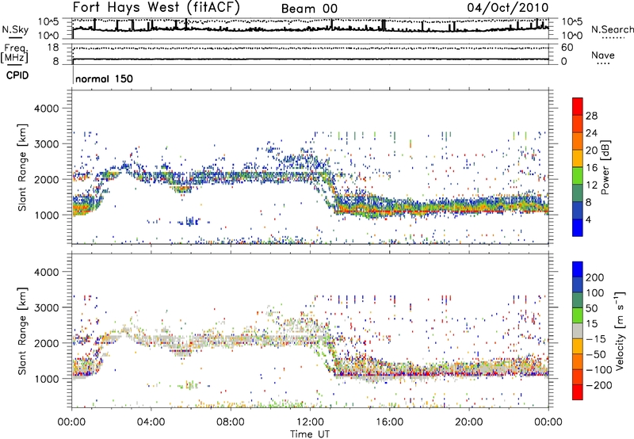Click "1000" on the power panel axis
The height and width of the screenshot is (439, 634).
pyautogui.click(x=46, y=215)
